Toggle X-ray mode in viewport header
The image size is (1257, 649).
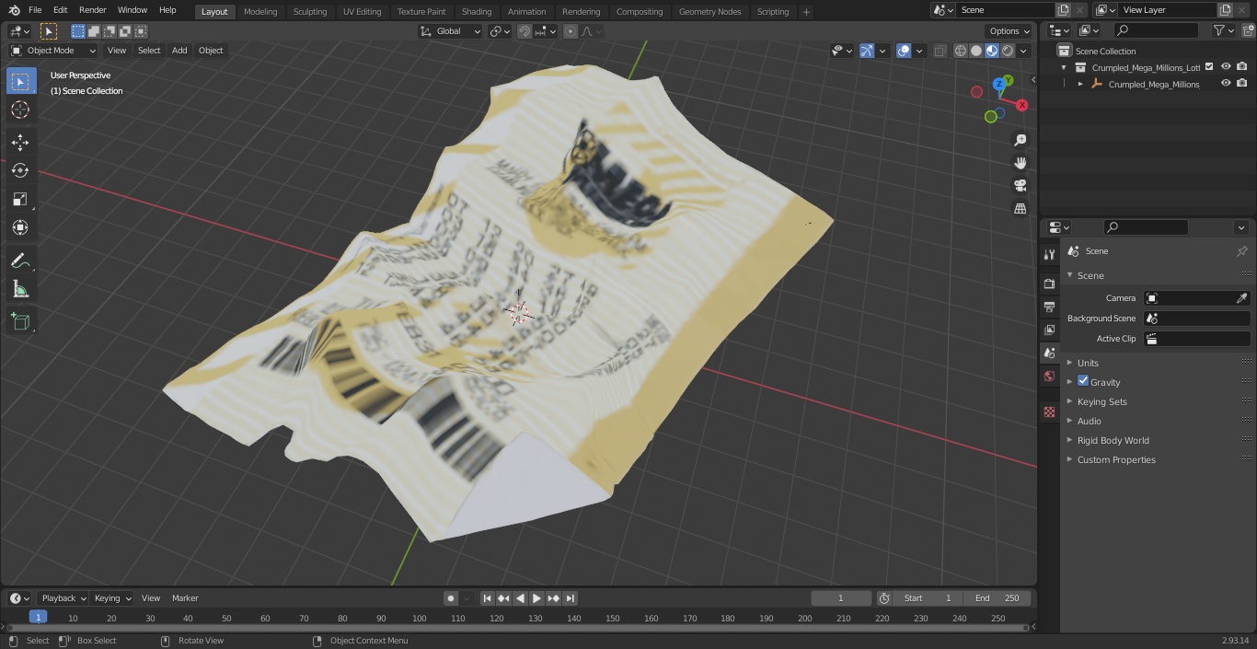tap(940, 51)
